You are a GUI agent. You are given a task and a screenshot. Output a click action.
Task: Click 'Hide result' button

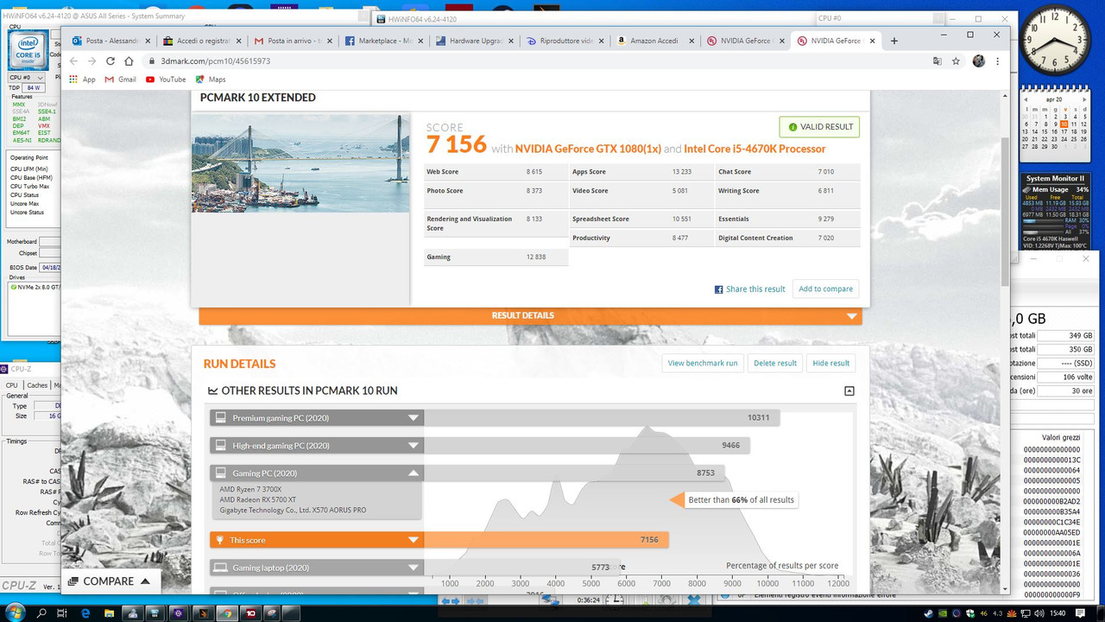pos(831,363)
